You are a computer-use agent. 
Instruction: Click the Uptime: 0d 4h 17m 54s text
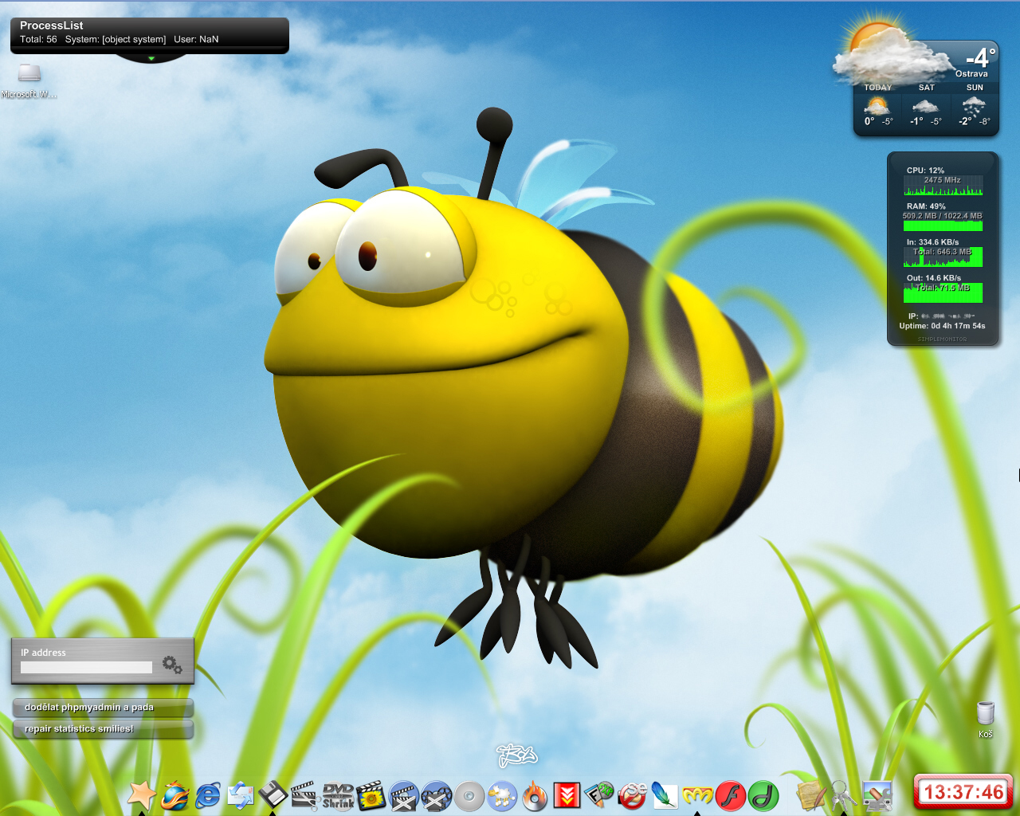(x=942, y=326)
